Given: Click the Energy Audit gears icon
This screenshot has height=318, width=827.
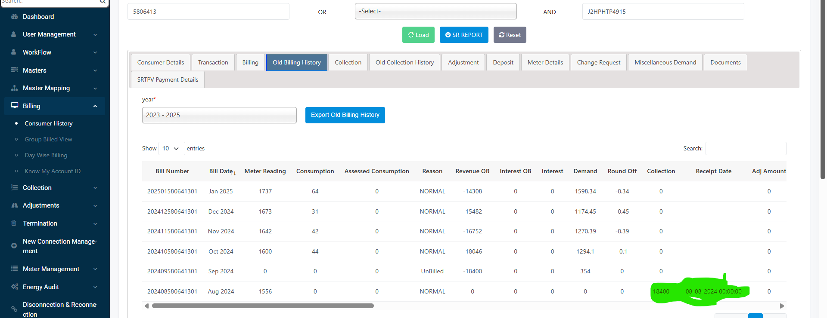Looking at the screenshot, I should click(14, 287).
